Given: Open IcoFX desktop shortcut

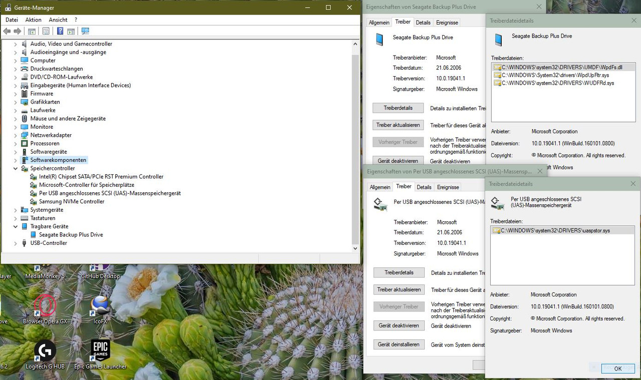Looking at the screenshot, I should click(100, 309).
